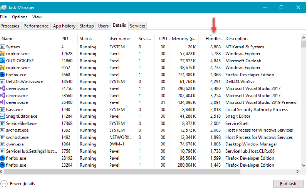The height and width of the screenshot is (190, 306).
Task: Switch to the Startup tab
Action: point(87,26)
